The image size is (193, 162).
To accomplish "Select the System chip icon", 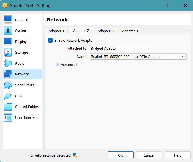I will tap(8, 31).
